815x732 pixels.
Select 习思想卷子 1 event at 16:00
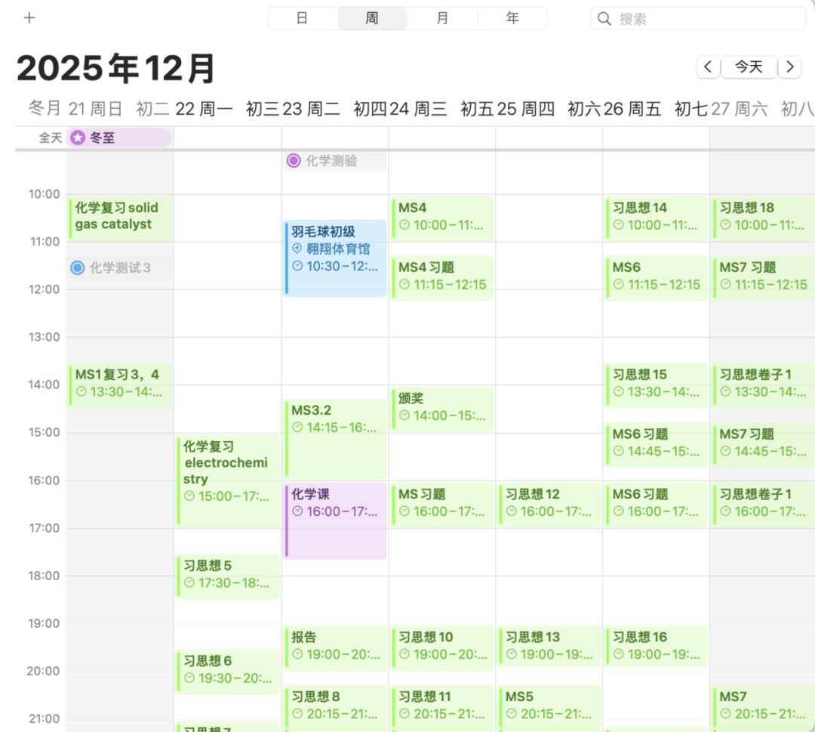pos(763,505)
